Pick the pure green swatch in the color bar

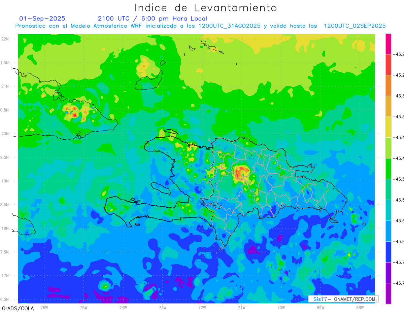tap(388, 169)
